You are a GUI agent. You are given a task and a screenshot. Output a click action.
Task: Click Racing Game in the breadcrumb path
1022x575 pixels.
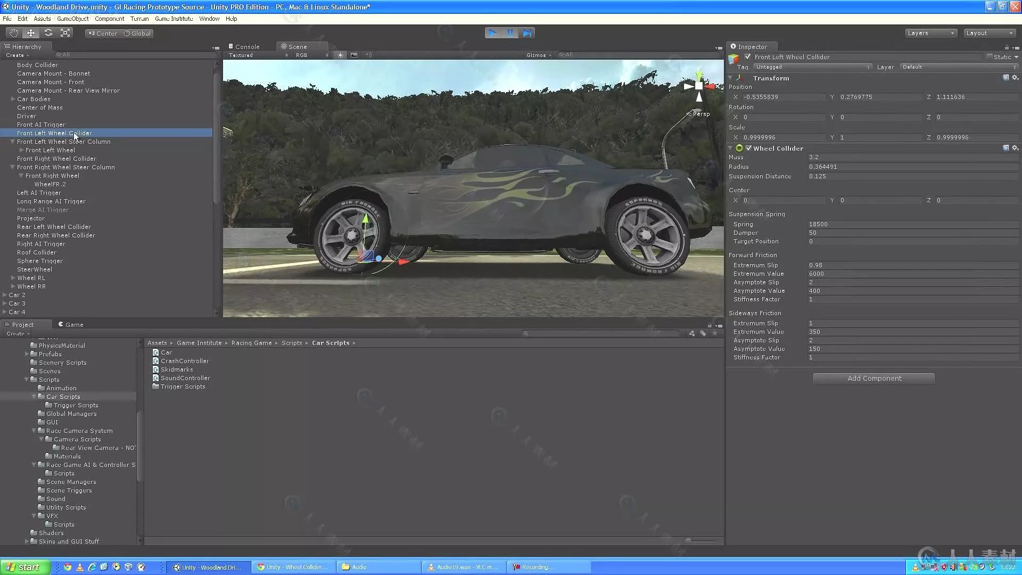coord(251,343)
